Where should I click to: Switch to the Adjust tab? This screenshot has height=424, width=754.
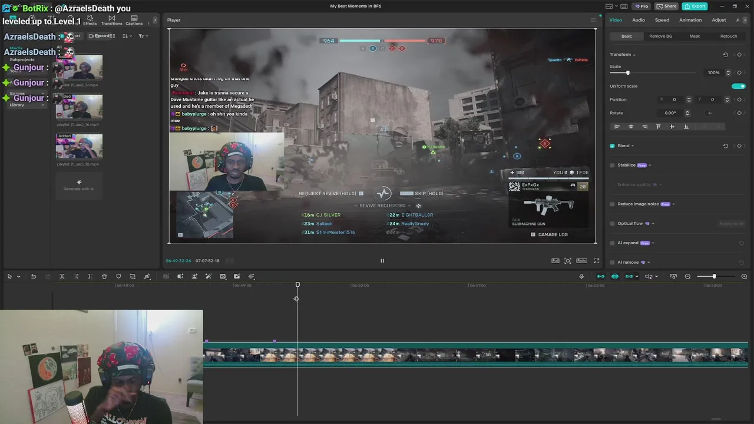(x=719, y=20)
